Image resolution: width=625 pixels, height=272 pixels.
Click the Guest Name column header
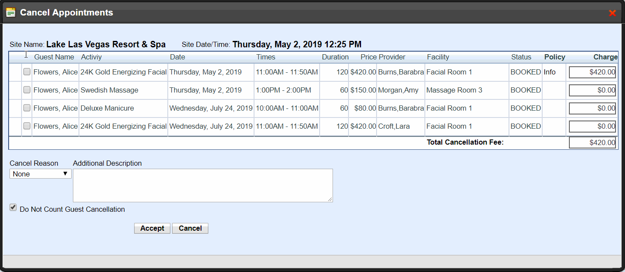tap(54, 57)
